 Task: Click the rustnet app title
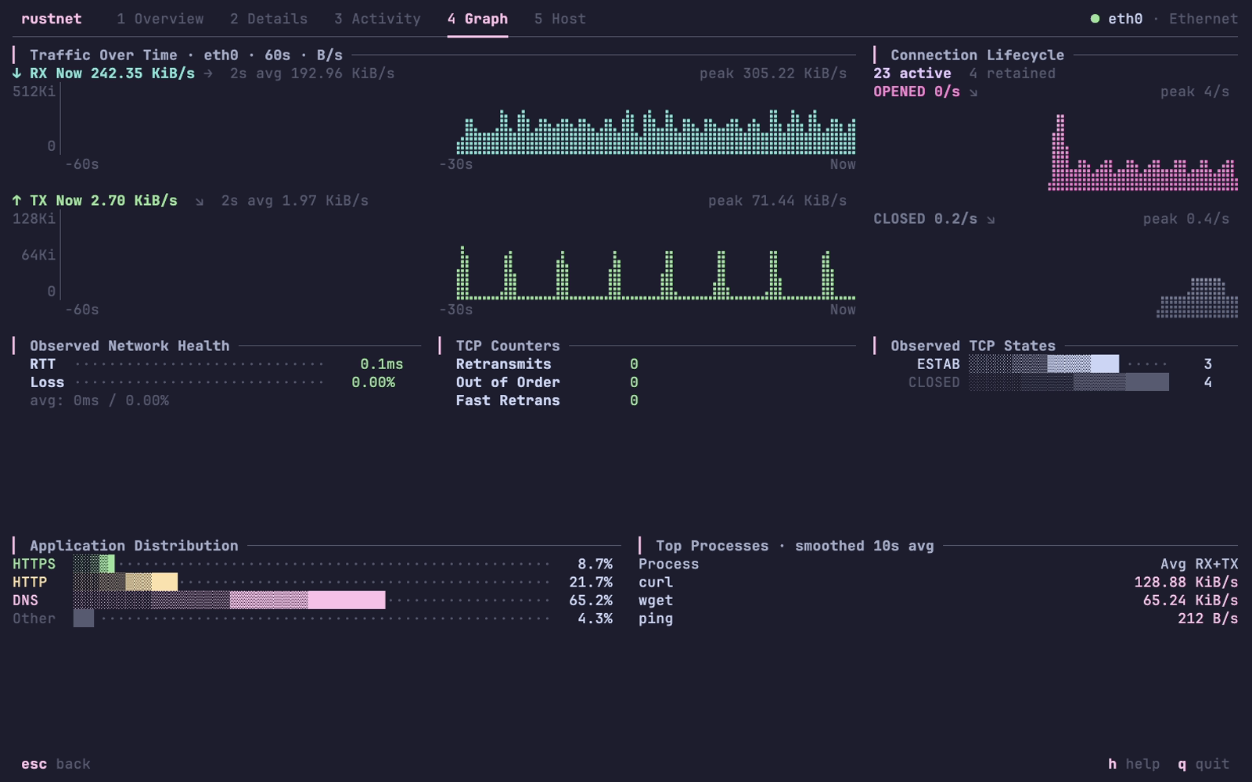52,19
